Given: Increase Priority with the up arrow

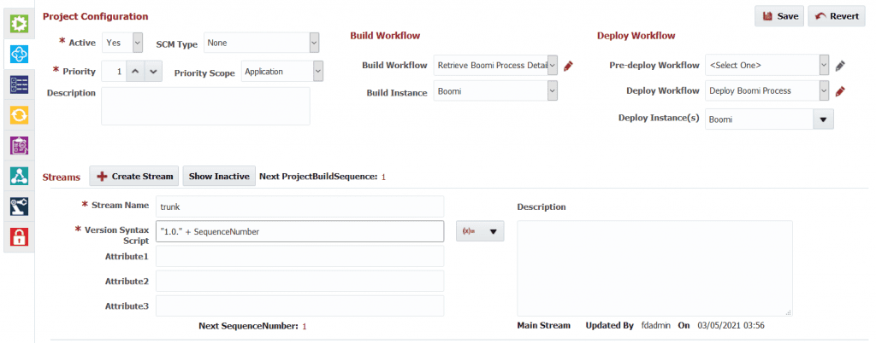Looking at the screenshot, I should (135, 72).
